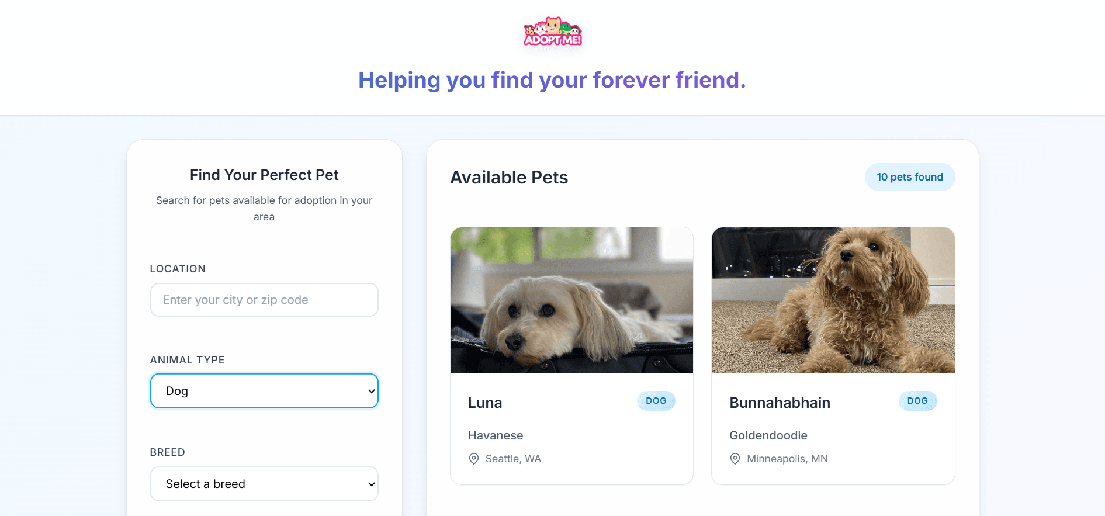Image resolution: width=1105 pixels, height=516 pixels.
Task: Click the Available Pets heading
Action: point(508,177)
